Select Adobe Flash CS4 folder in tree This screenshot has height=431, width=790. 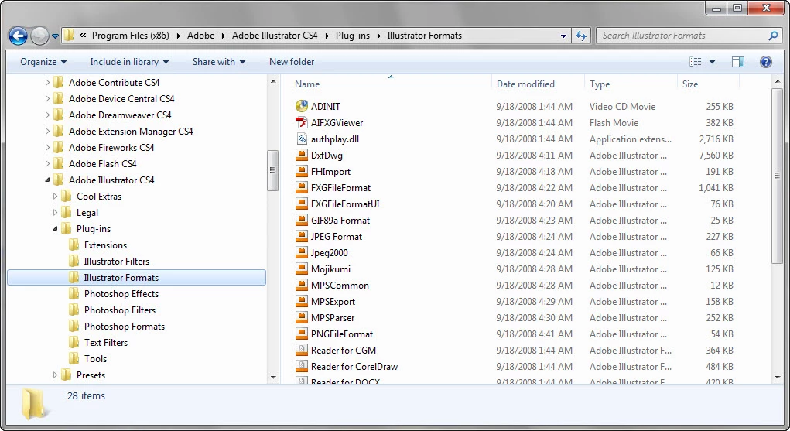[102, 164]
